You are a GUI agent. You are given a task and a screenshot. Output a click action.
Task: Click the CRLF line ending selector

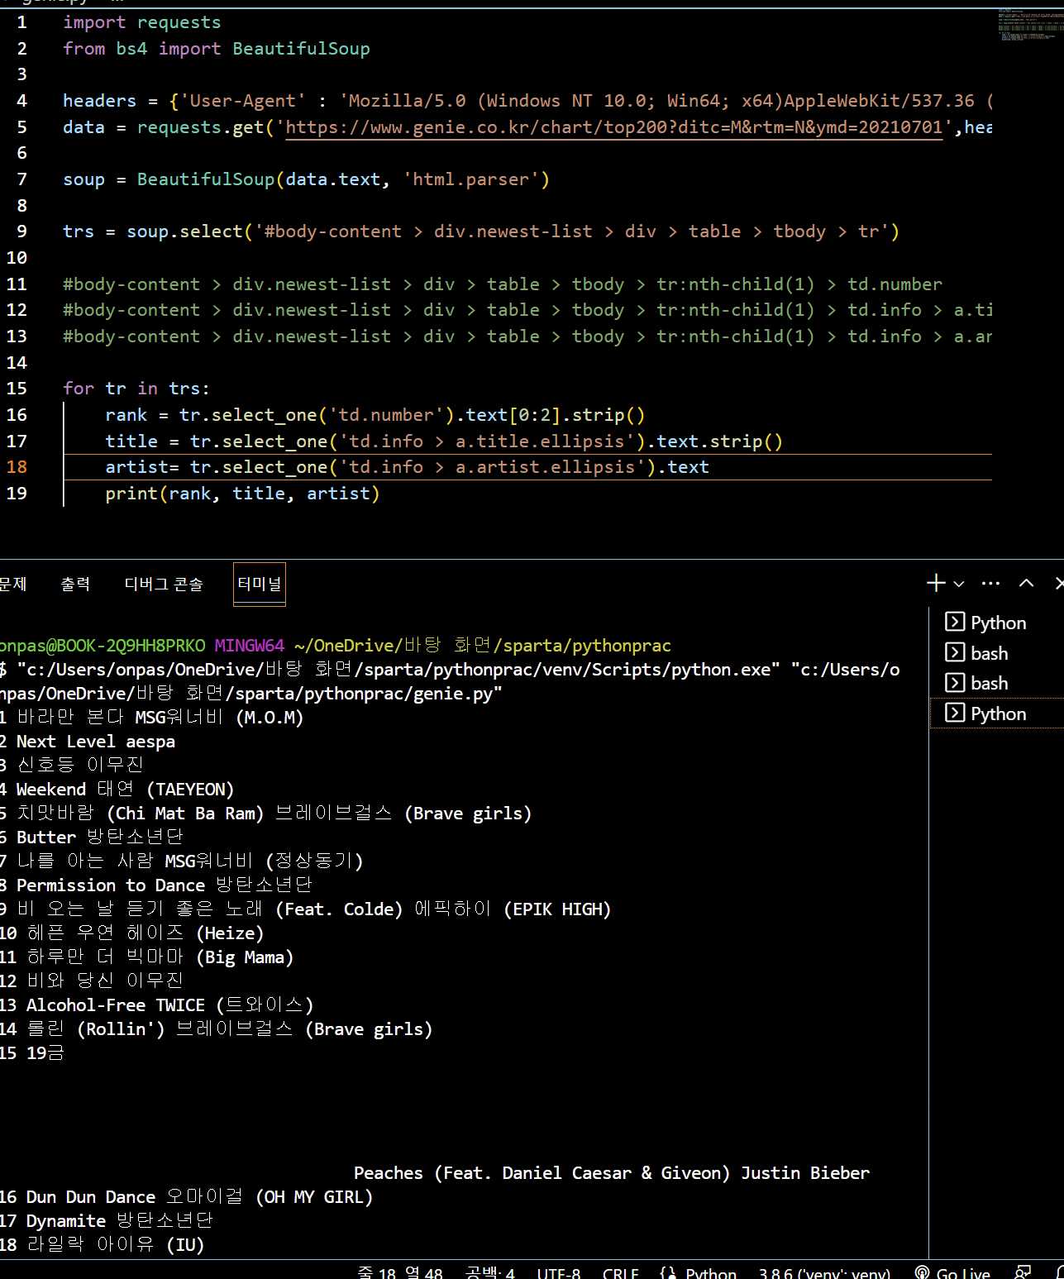click(x=621, y=1272)
